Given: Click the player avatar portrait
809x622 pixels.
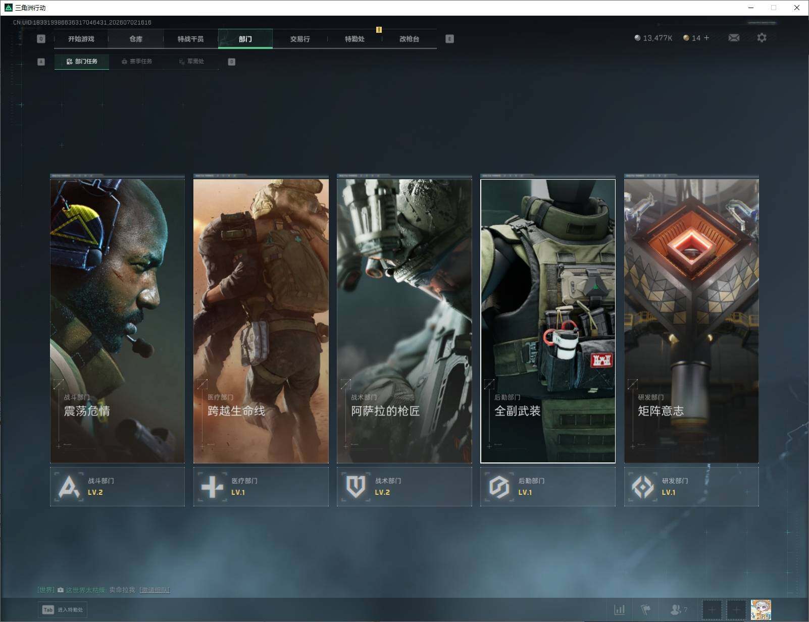Looking at the screenshot, I should [761, 610].
